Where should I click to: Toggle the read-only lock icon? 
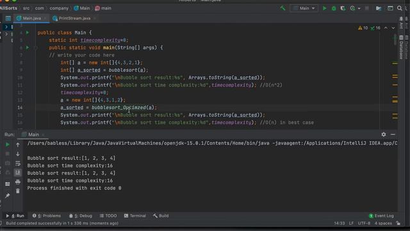pos(398,223)
